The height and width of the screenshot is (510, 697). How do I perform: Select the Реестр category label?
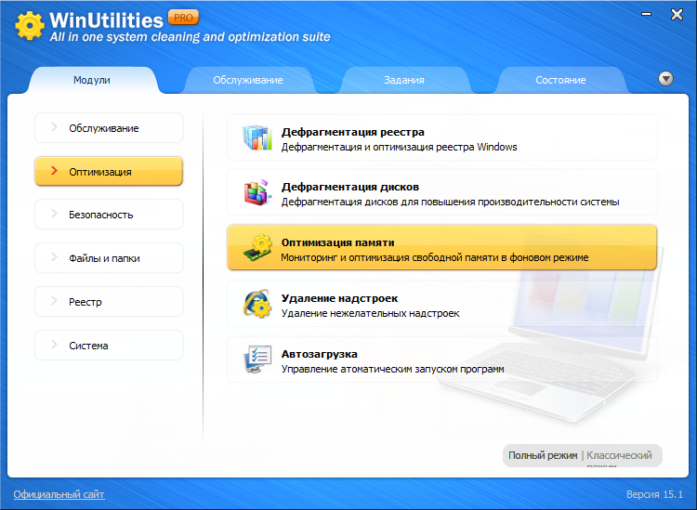85,302
